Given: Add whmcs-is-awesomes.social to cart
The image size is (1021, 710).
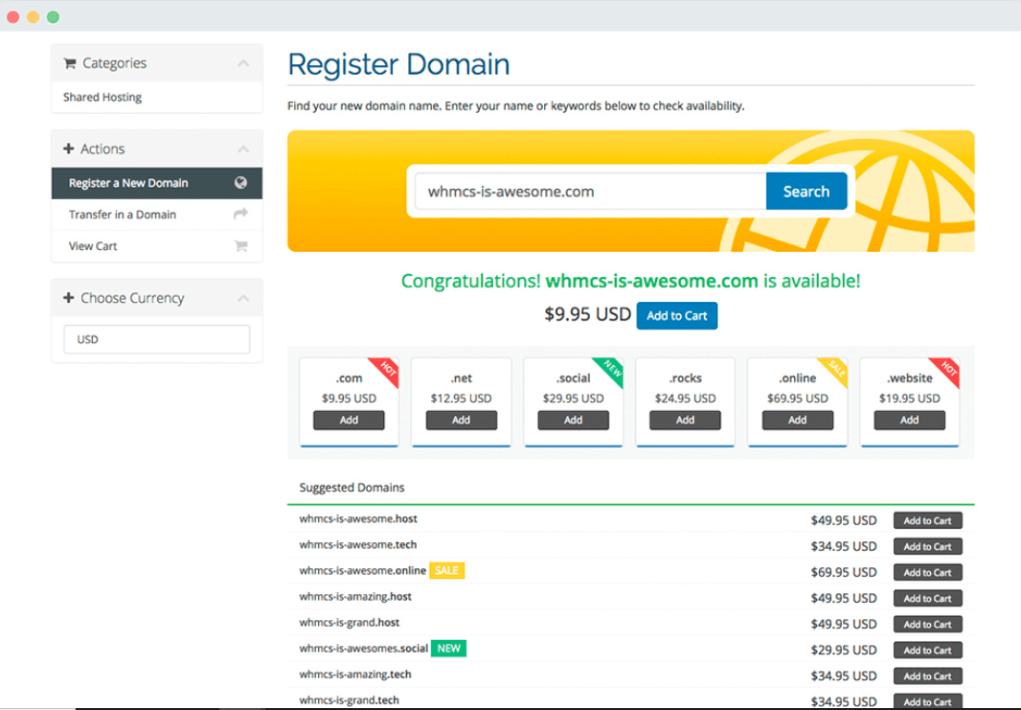Looking at the screenshot, I should 928,650.
